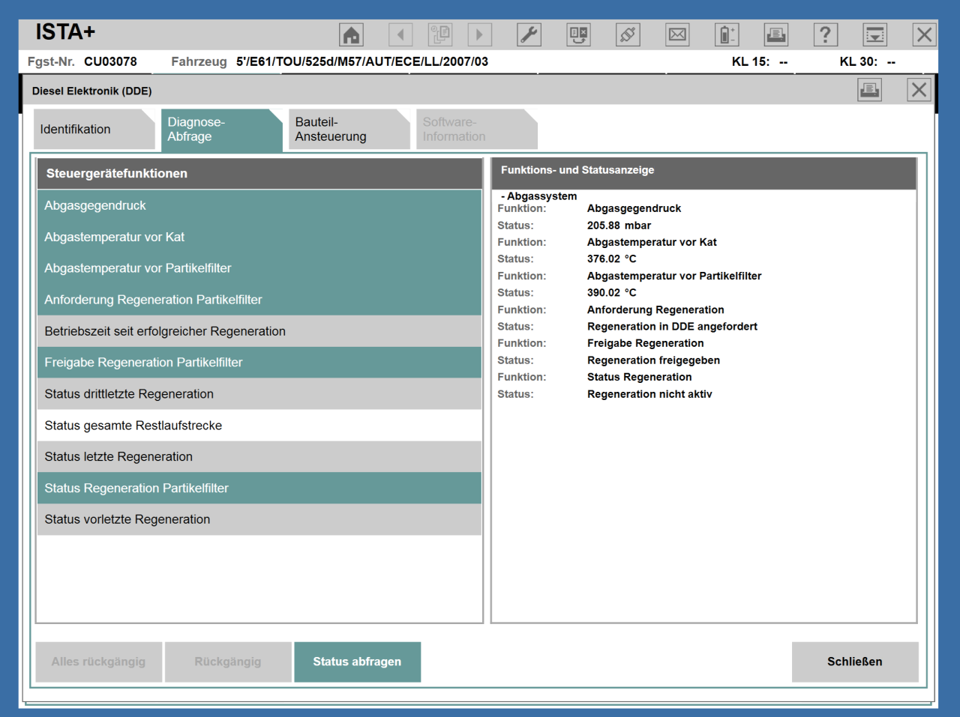
Task: Click 'Regeneration in DDE angefordert' status
Action: click(672, 327)
